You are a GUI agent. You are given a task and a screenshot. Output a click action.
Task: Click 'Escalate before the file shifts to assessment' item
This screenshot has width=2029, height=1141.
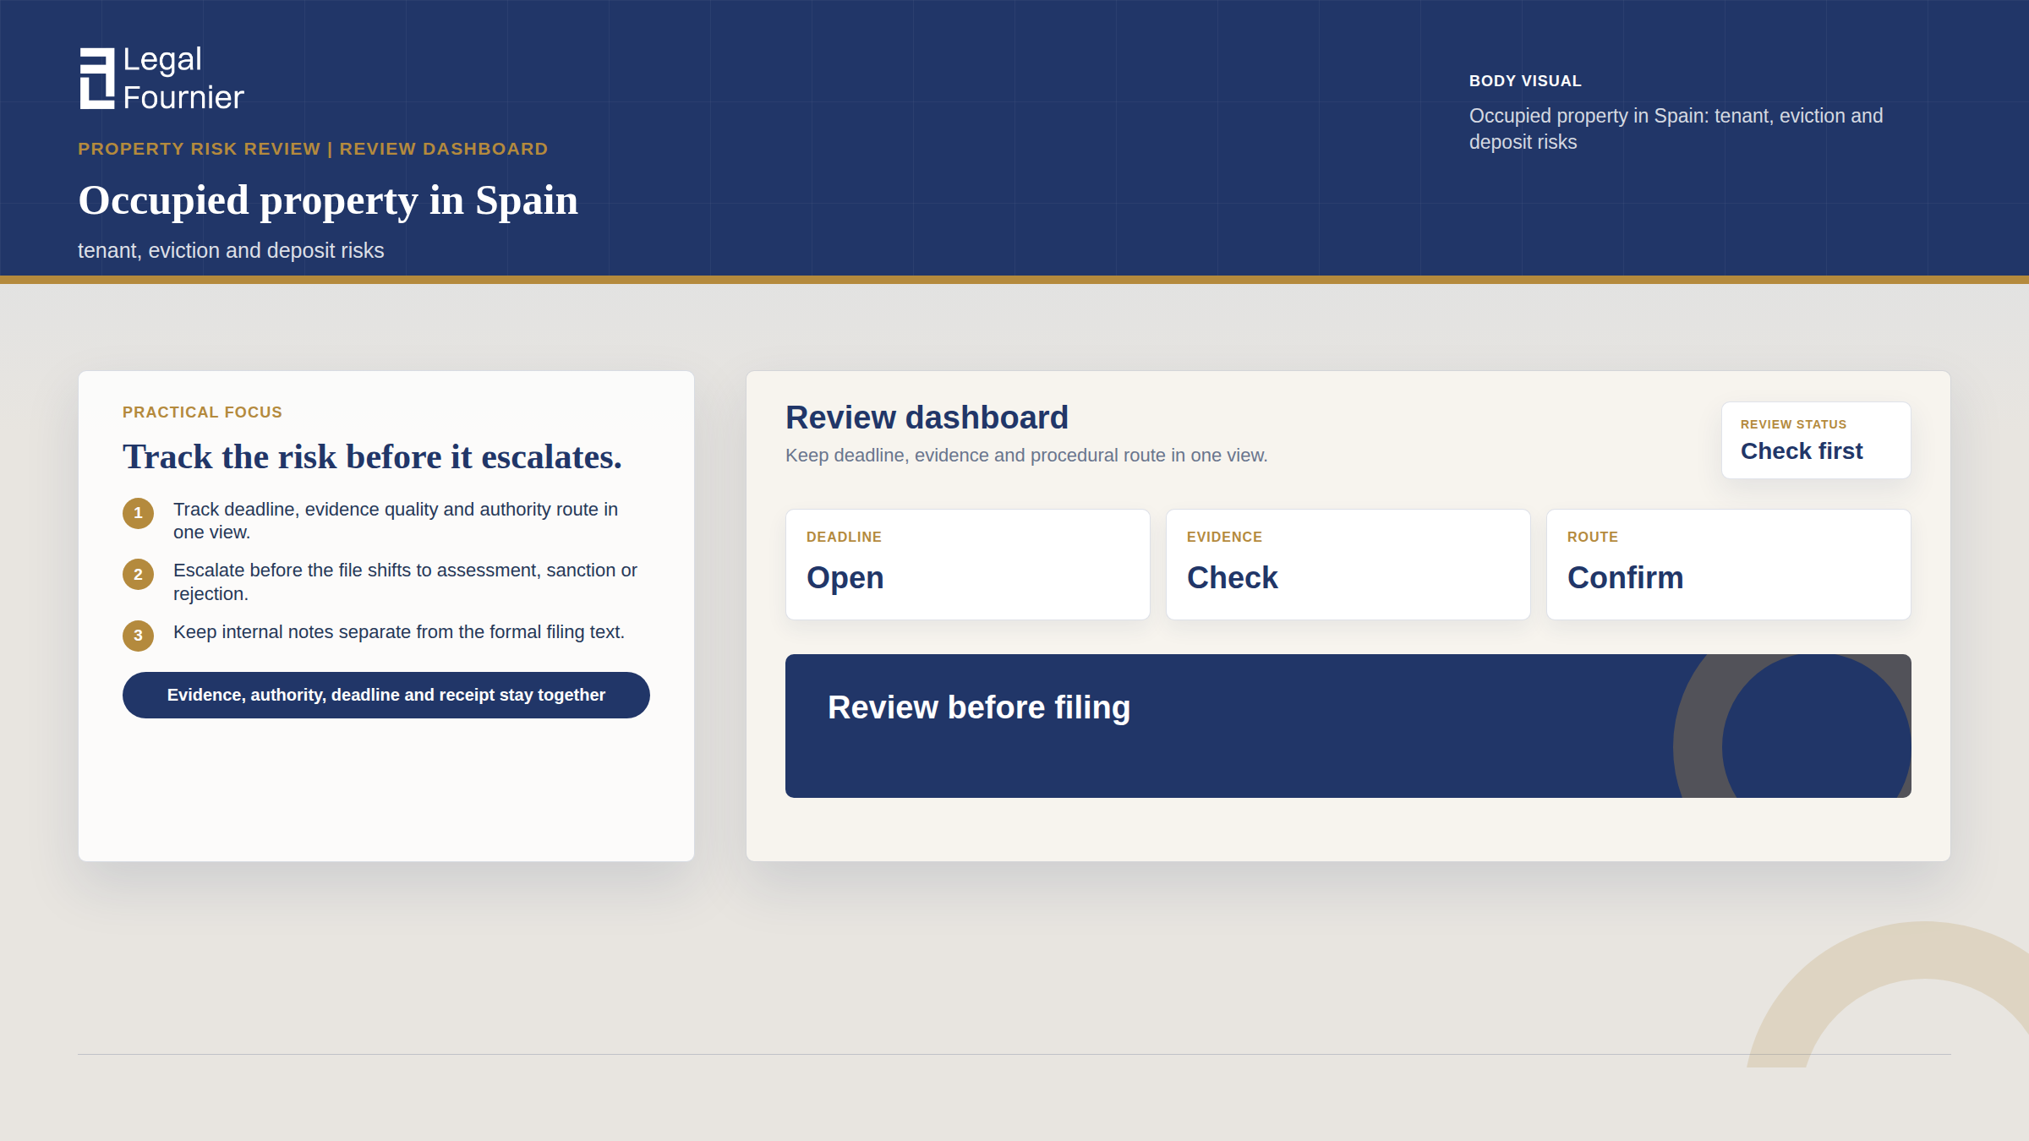(405, 582)
